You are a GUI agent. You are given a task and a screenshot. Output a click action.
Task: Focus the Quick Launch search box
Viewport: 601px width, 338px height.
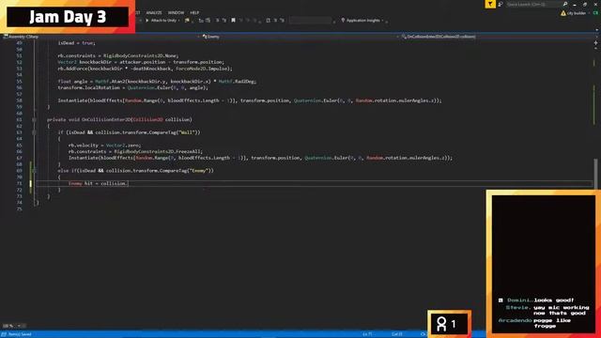(x=533, y=4)
